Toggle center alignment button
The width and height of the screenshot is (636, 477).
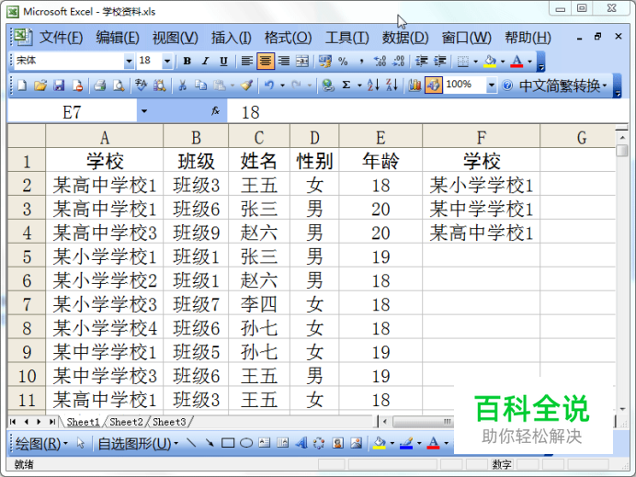(266, 62)
